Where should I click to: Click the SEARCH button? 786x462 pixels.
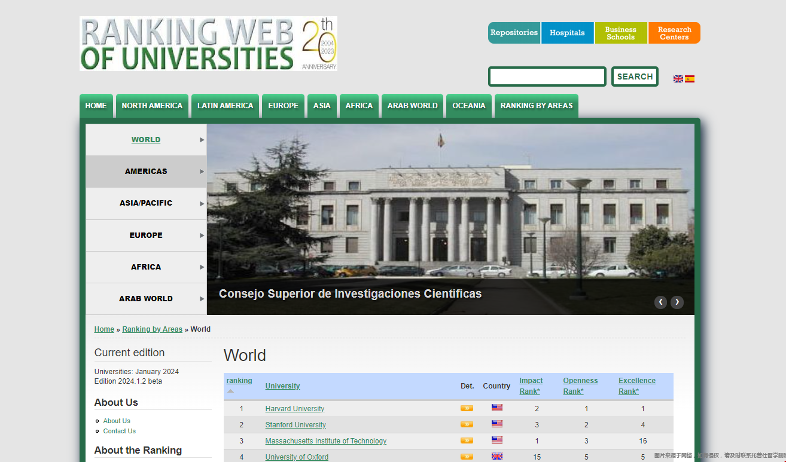tap(635, 77)
